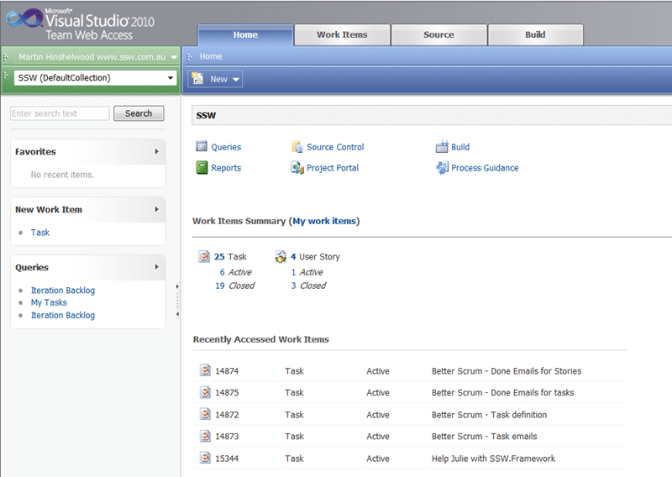Open the Project Portal link
672x477 pixels.
333,168
